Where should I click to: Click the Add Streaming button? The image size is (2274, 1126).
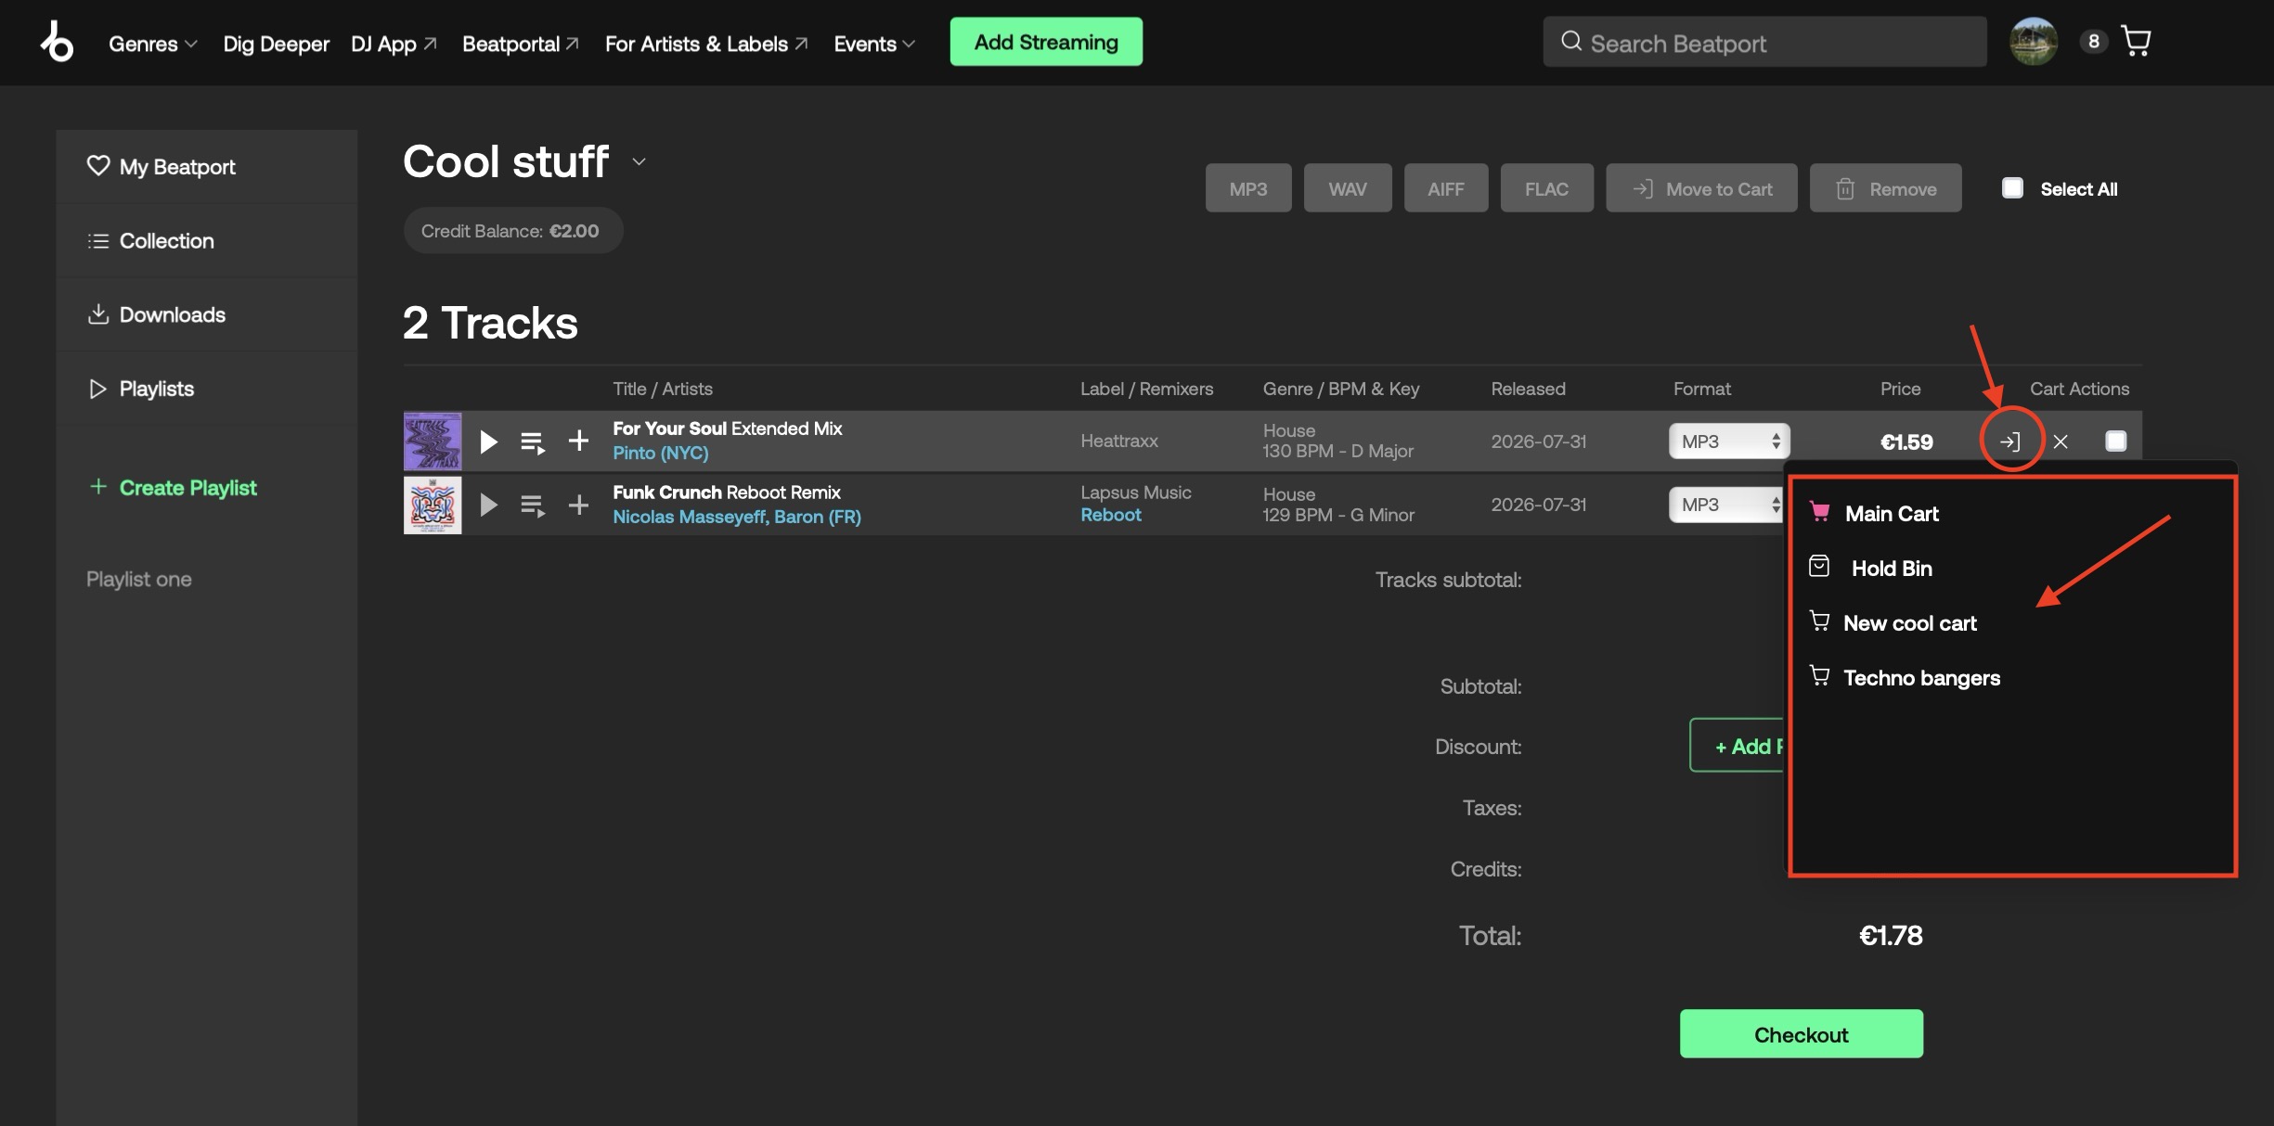click(1046, 42)
